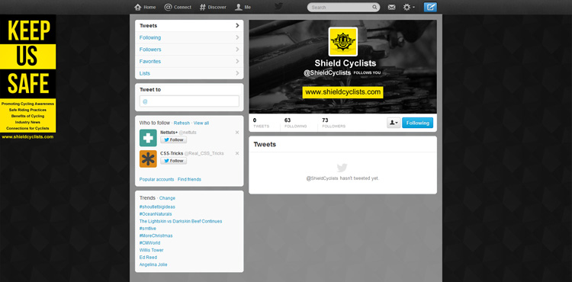Open the Willis Tower trend
This screenshot has width=572, height=282.
coord(152,250)
